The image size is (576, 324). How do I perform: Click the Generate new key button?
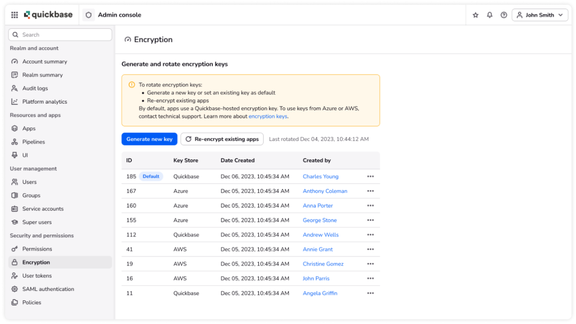pos(149,139)
